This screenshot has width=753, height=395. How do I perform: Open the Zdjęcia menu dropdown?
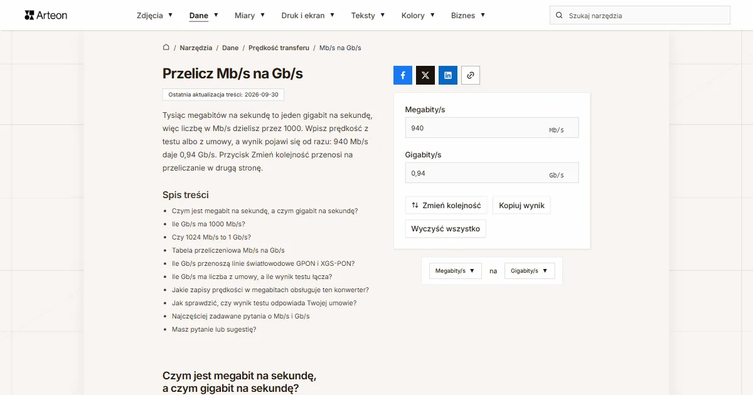(x=154, y=15)
